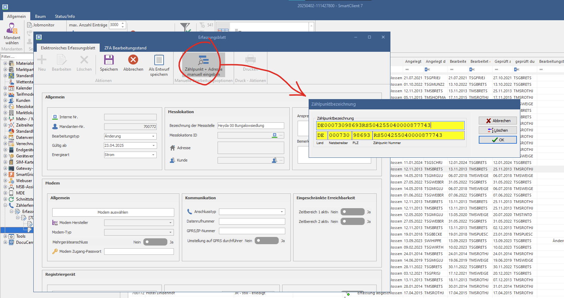The image size is (564, 298).
Task: Click Mandant wählen icon
Action: click(x=12, y=29)
